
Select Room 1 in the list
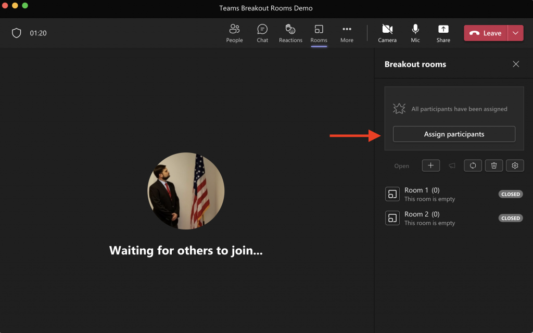click(x=422, y=194)
